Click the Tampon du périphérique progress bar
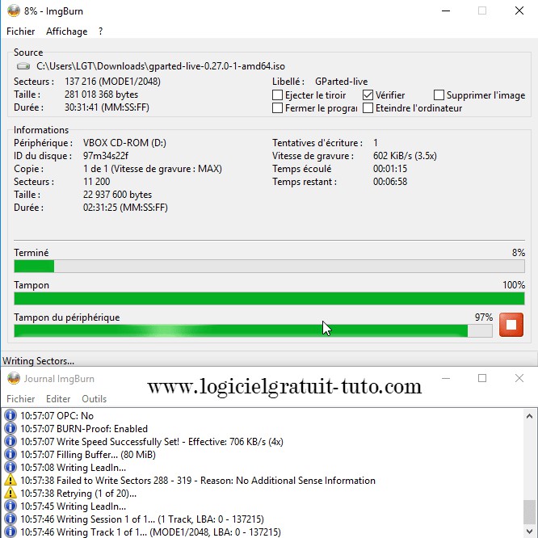Screen dimensions: 538x538 (253, 330)
